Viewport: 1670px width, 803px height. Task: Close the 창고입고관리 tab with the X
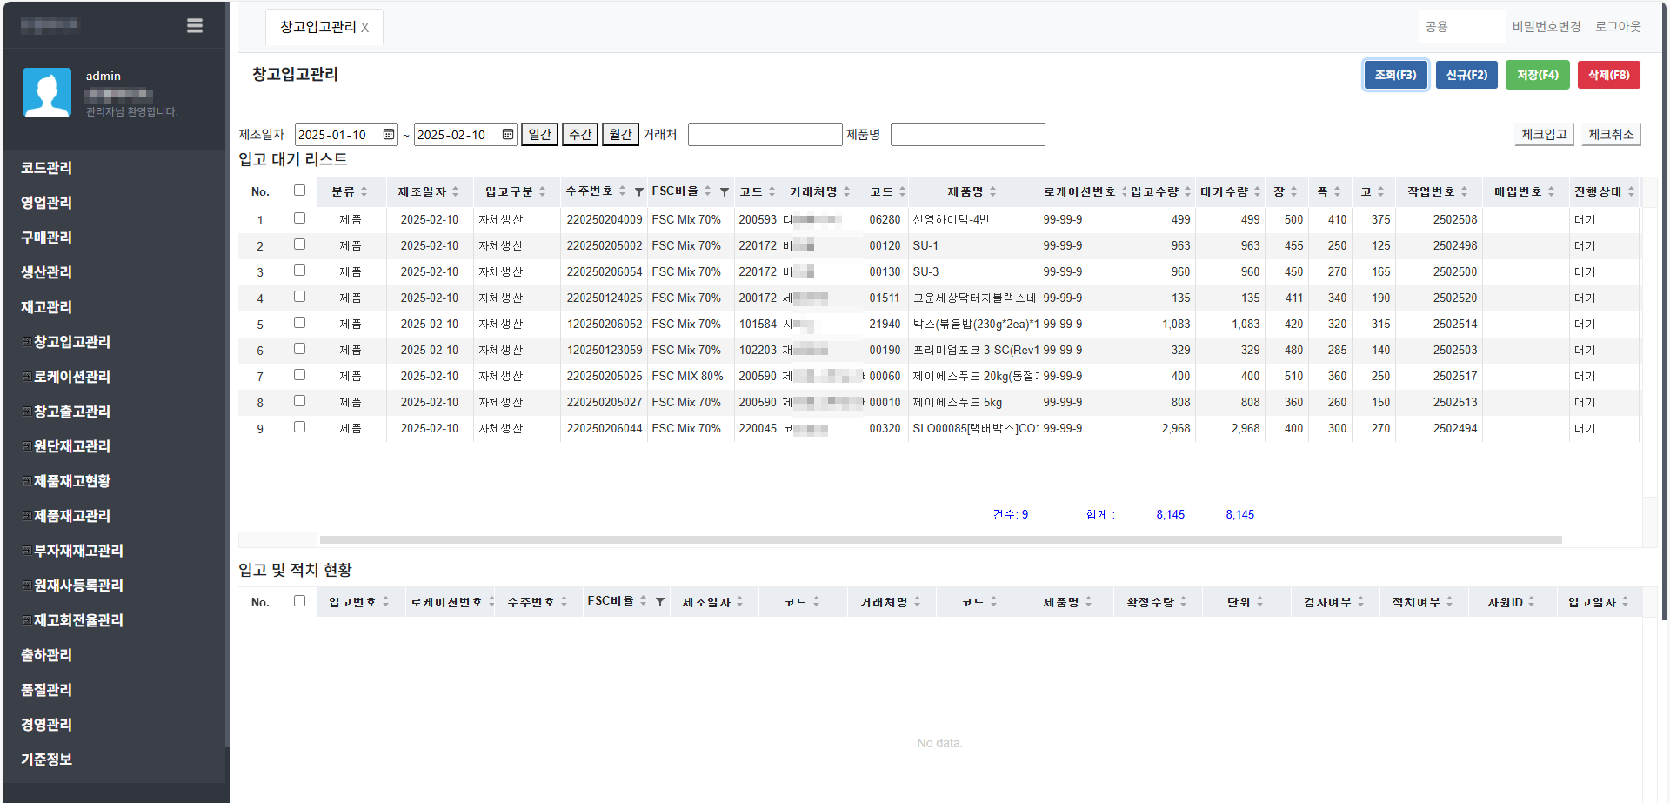pos(364,28)
